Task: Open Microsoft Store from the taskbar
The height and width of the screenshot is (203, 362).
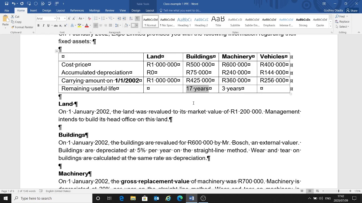Action: pyautogui.click(x=145, y=198)
